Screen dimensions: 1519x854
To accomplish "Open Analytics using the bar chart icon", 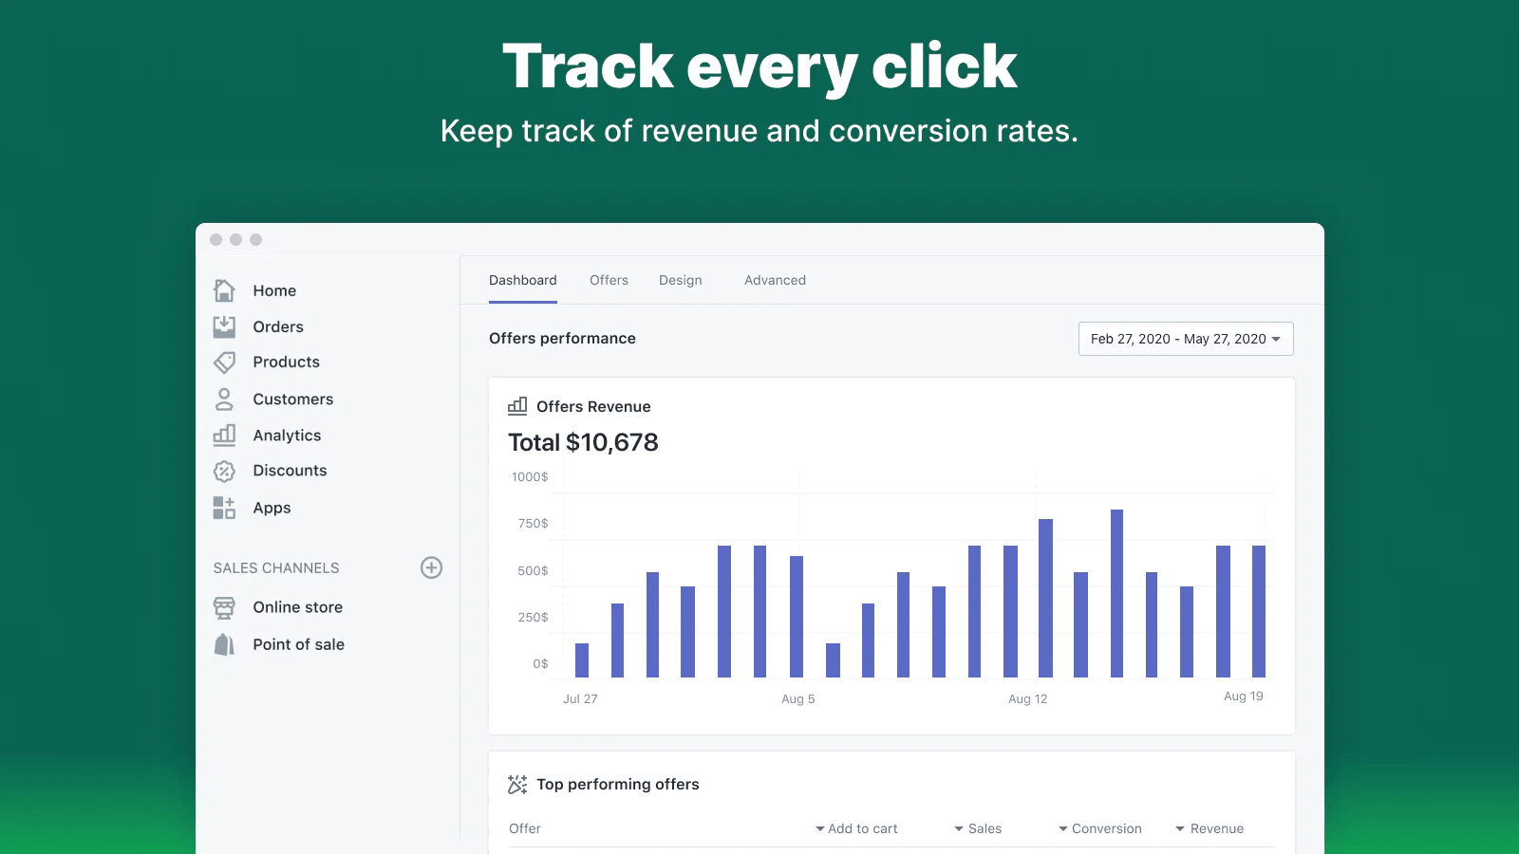I will 224,436.
